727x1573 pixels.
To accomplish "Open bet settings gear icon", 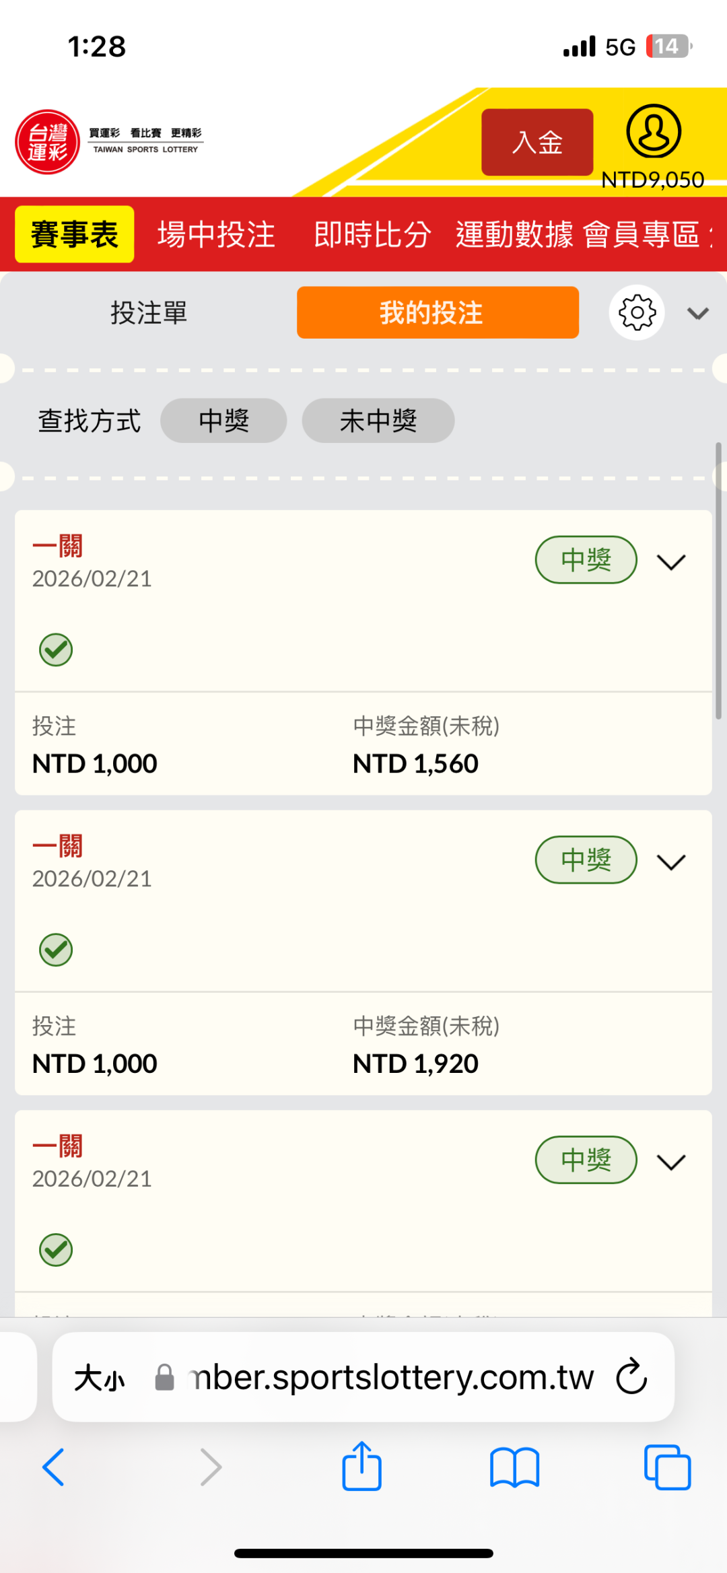I will [x=637, y=313].
